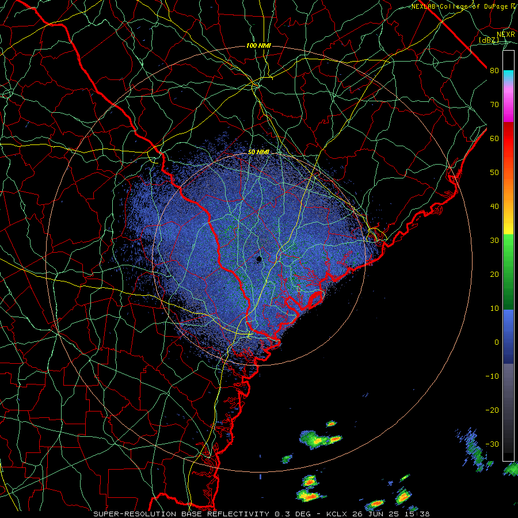This screenshot has width=518, height=518.
Task: Click the green segment of the dBZ color bar
Action: click(x=508, y=272)
